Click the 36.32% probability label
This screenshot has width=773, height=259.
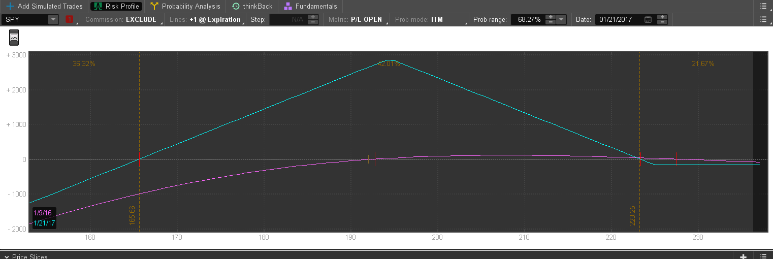point(84,64)
